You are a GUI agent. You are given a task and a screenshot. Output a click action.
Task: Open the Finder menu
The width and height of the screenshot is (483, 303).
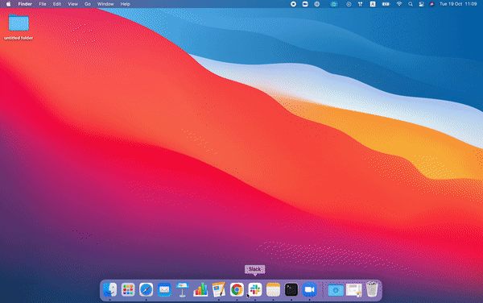click(x=25, y=4)
